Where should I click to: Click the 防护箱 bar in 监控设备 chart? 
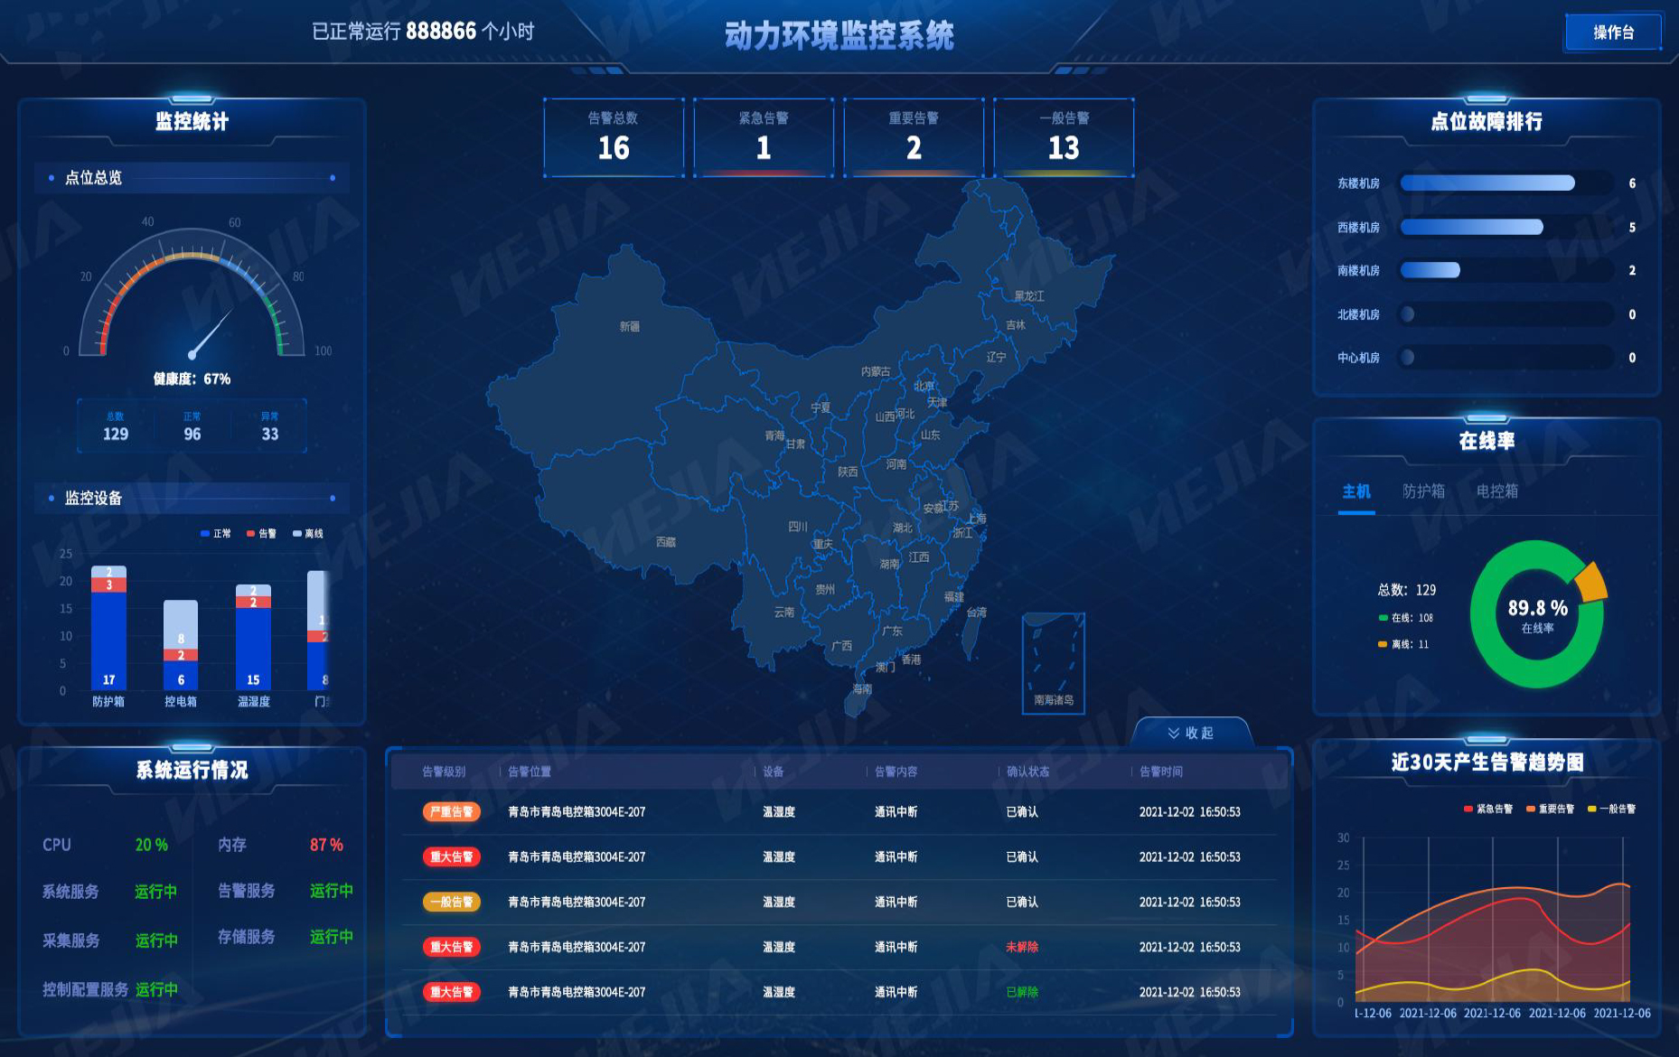(x=108, y=628)
